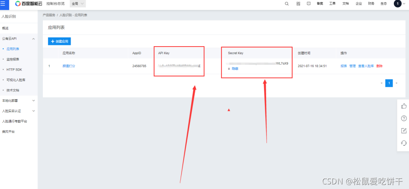The height and width of the screenshot is (189, 409).
Task: Open the search magnifier icon
Action: pos(287,4)
